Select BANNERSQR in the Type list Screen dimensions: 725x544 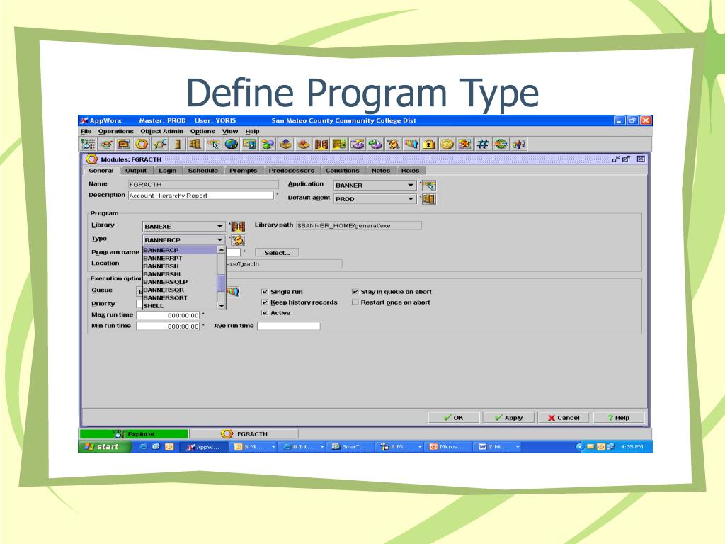pos(180,290)
